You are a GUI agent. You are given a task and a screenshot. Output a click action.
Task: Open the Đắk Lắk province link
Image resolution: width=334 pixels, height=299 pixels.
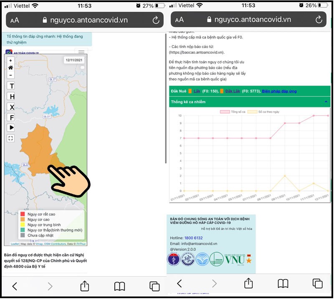pos(233,91)
